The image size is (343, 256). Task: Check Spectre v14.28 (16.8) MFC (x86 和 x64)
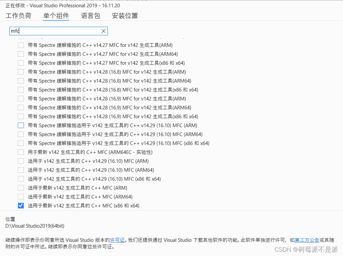(21, 90)
